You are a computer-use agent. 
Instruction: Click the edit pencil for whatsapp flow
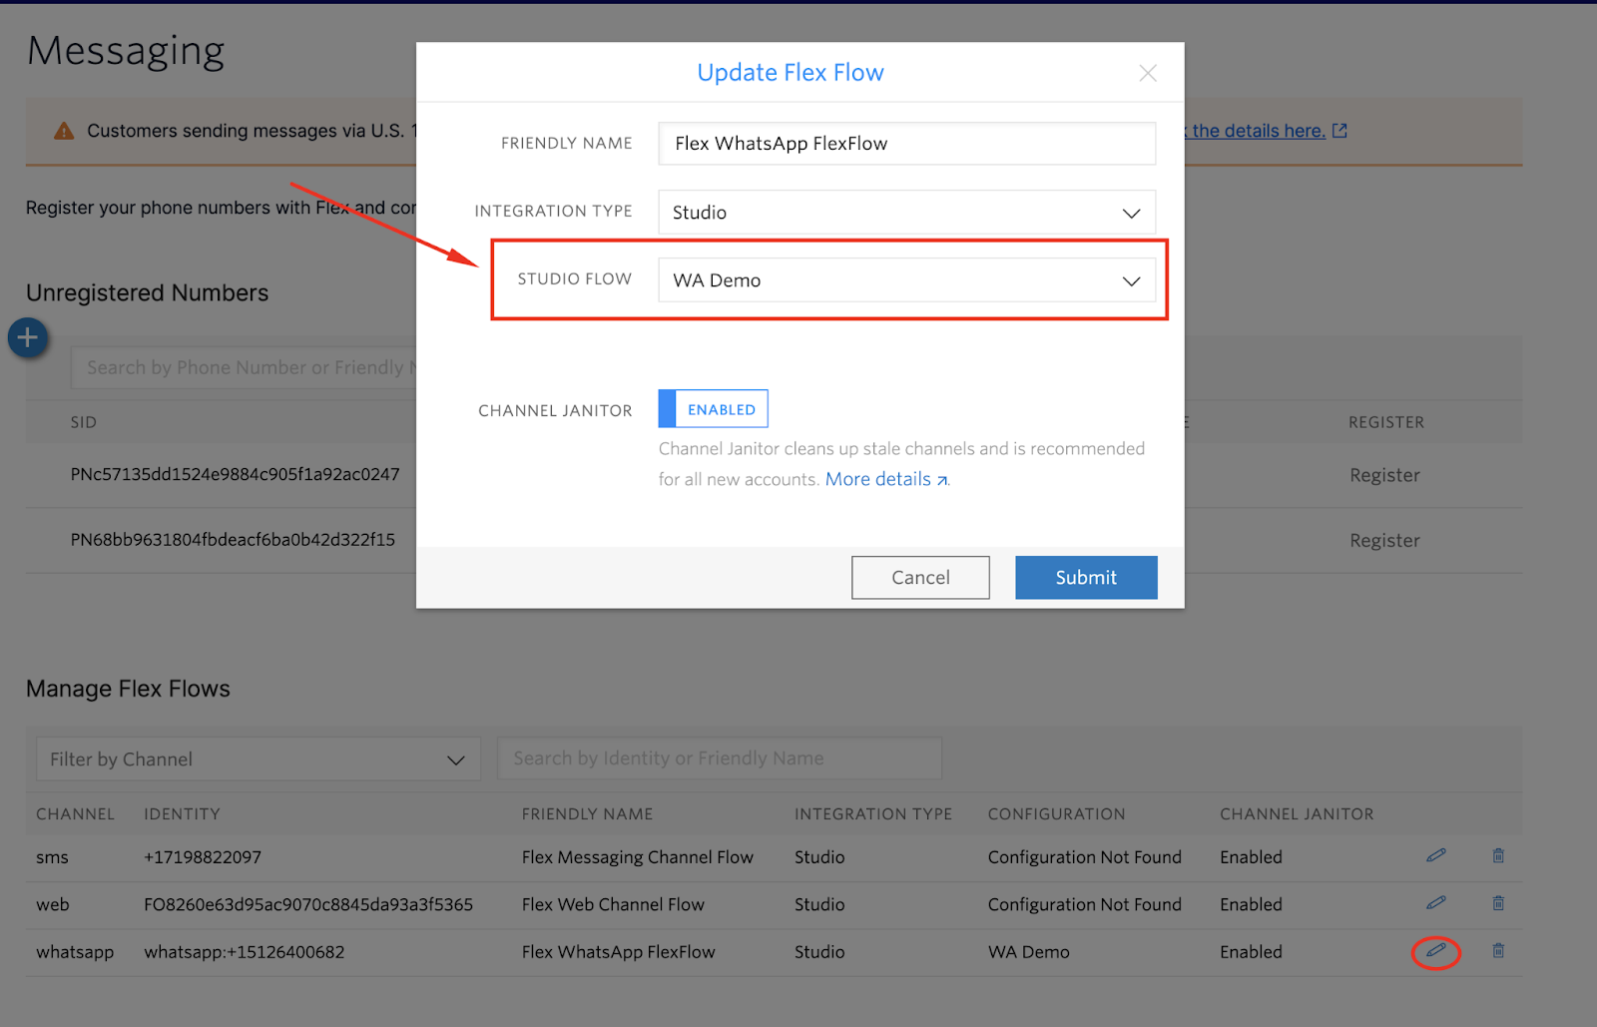(1436, 951)
